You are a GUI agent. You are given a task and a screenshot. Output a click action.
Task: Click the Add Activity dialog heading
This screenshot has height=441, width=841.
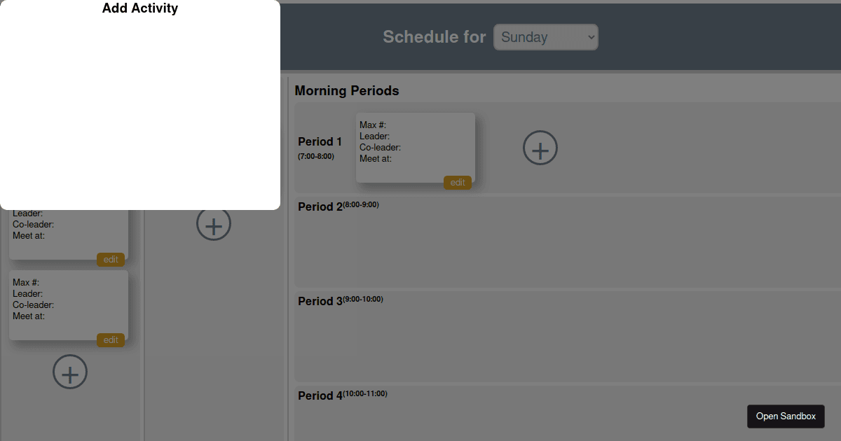140,8
